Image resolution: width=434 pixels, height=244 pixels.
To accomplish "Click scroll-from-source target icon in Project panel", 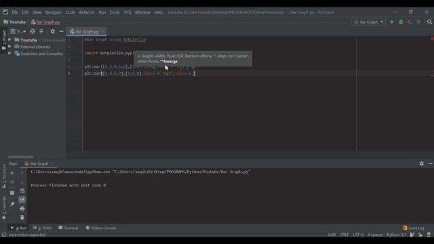I will [33, 31].
